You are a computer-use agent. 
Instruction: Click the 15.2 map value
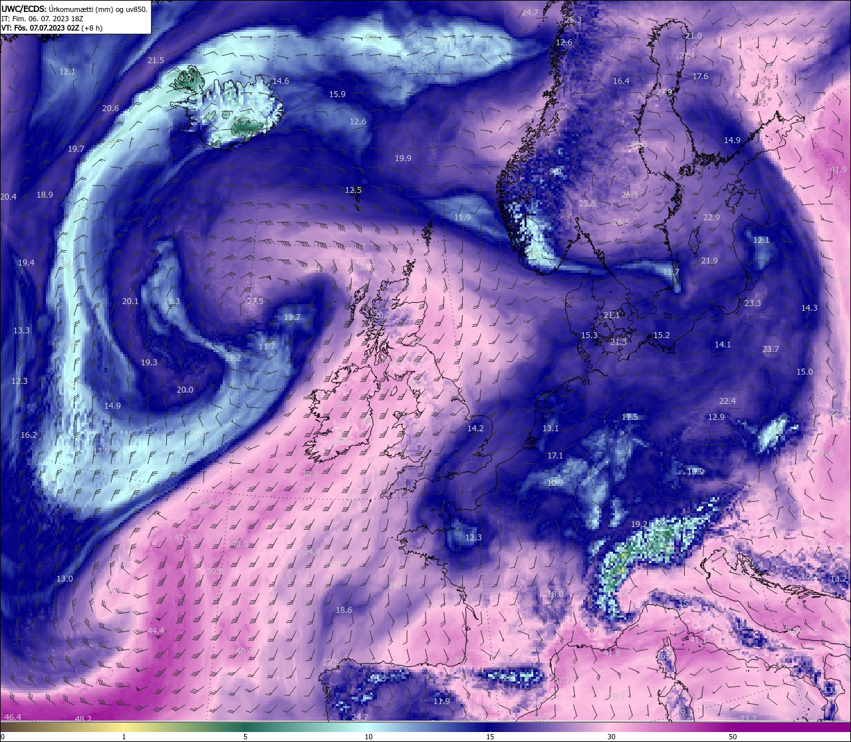click(x=662, y=335)
